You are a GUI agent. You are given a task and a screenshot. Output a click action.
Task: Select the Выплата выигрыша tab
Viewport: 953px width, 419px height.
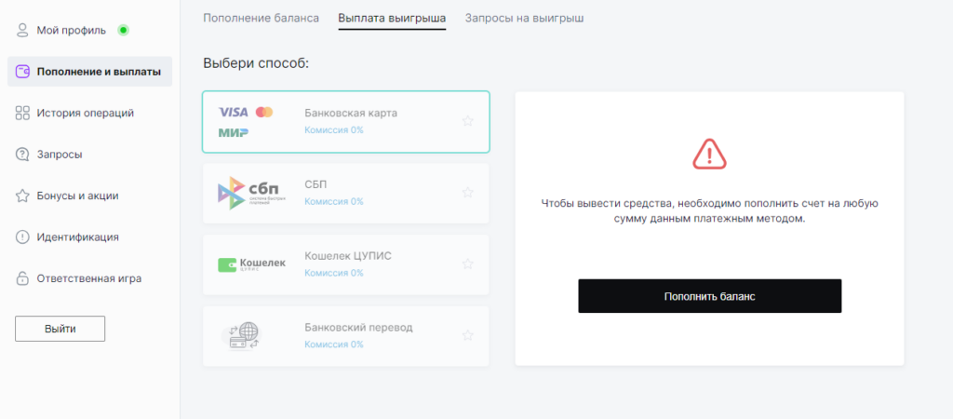pyautogui.click(x=392, y=19)
